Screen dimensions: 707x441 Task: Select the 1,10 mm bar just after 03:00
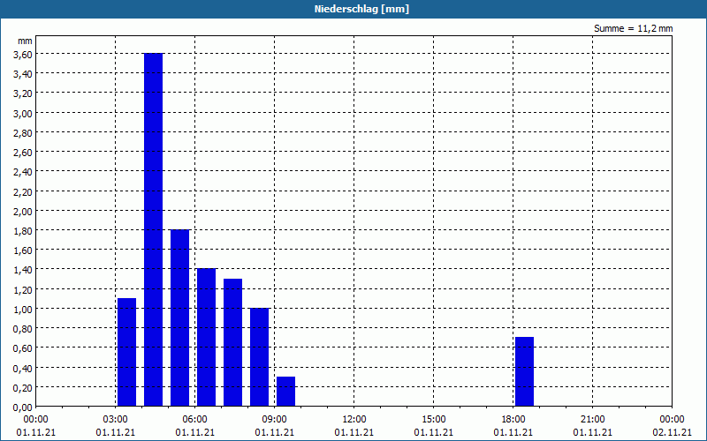pos(126,352)
